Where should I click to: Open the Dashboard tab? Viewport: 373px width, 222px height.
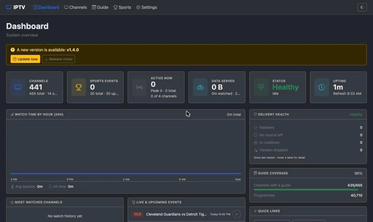point(46,7)
